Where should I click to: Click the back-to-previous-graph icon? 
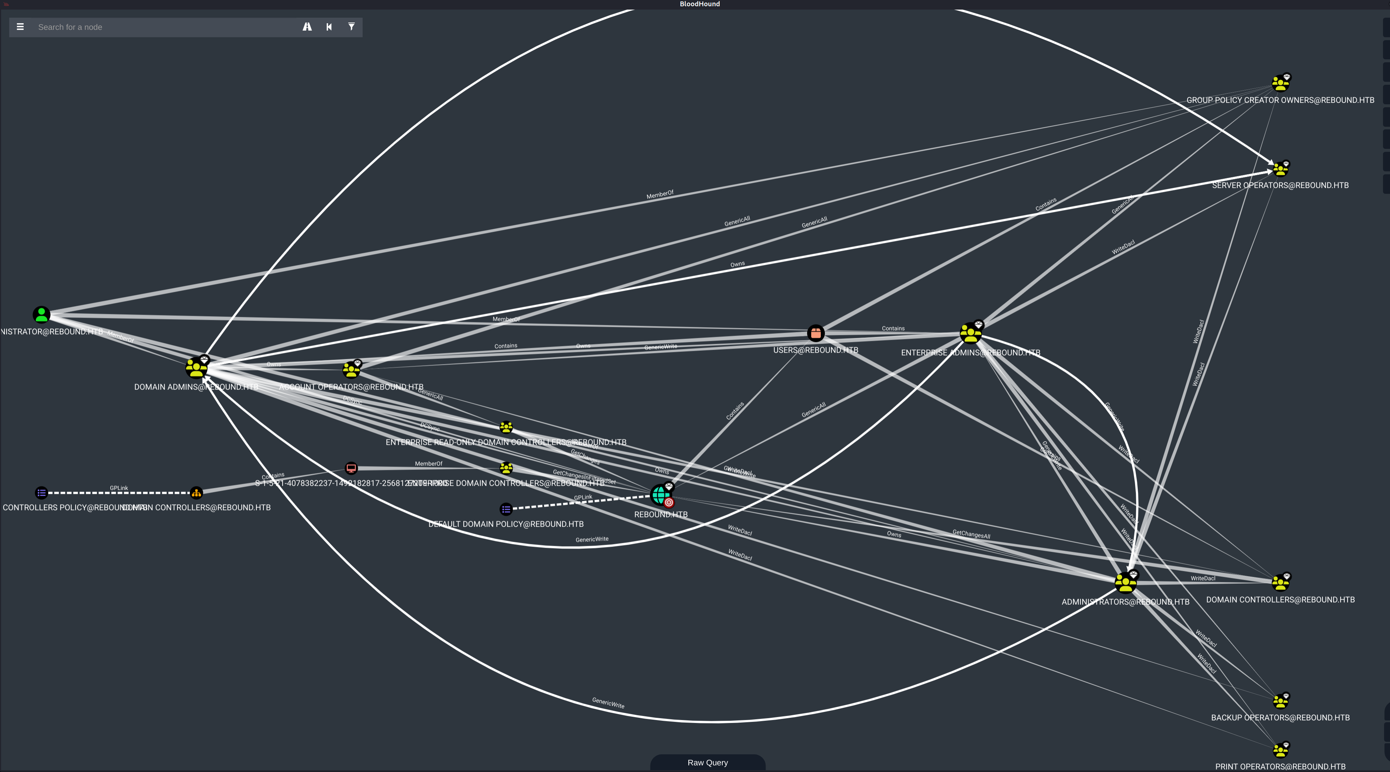pos(329,27)
